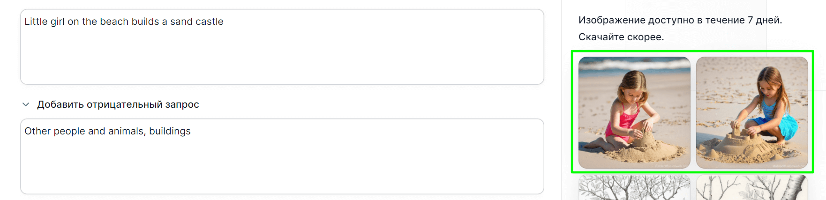Click the 'Изображение доступно в течение 7 дней' notice

(680, 20)
